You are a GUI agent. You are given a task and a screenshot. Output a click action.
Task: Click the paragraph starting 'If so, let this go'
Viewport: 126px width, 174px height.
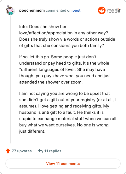(65, 69)
